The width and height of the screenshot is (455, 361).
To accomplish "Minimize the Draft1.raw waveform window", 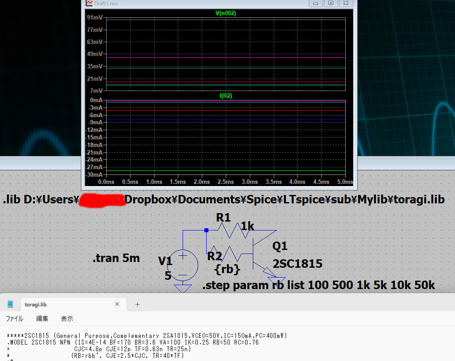I will pyautogui.click(x=316, y=4).
